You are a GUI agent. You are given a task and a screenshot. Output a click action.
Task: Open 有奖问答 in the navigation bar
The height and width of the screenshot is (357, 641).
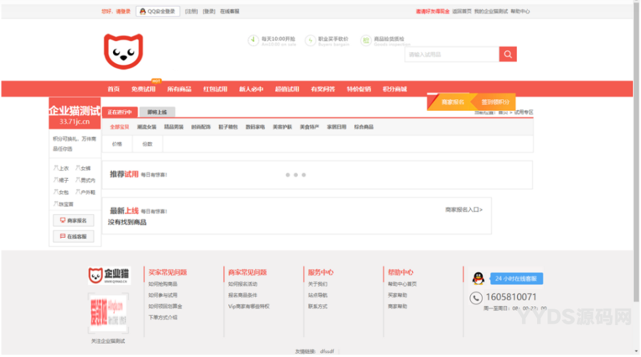tap(323, 89)
